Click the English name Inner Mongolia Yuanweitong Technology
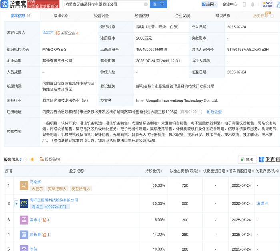This screenshot has width=280, height=251. tap(177, 100)
